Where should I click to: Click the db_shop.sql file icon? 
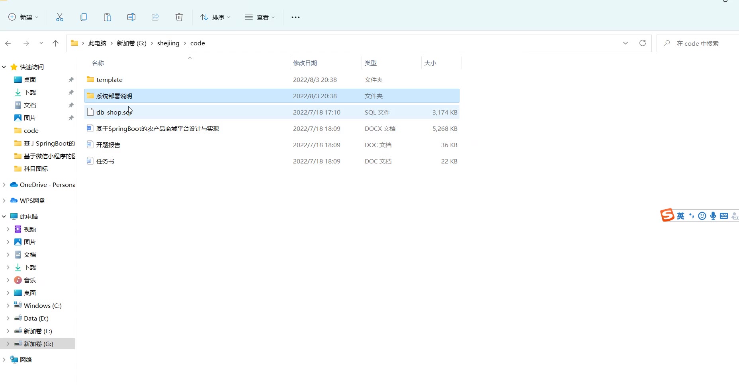point(90,112)
